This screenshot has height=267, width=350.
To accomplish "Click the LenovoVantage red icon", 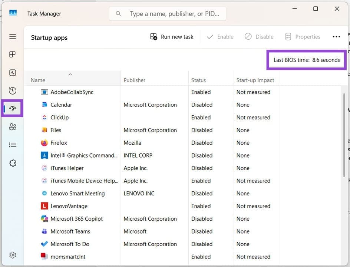I will pyautogui.click(x=44, y=206).
